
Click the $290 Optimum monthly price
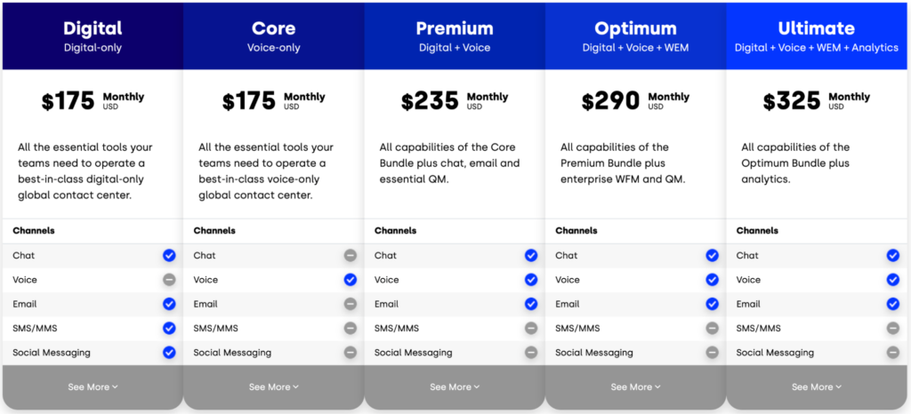pyautogui.click(x=609, y=101)
